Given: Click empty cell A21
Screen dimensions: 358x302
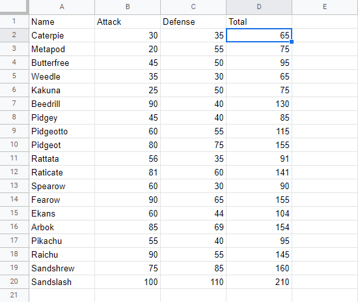Looking at the screenshot, I should click(x=62, y=295).
